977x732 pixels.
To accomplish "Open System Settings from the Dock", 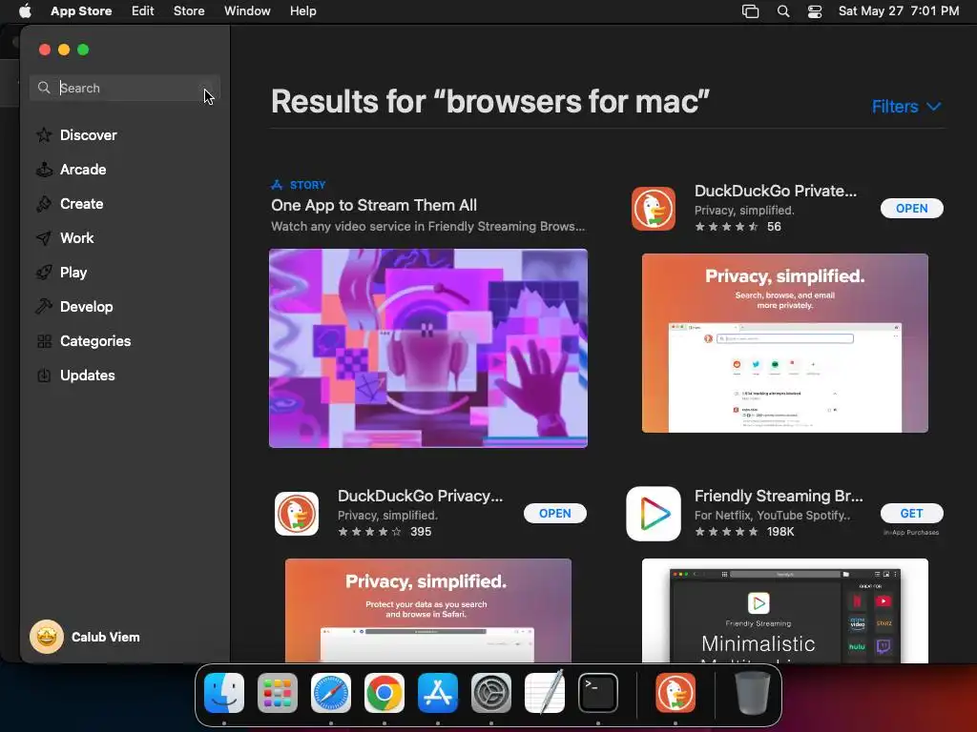I will coord(491,693).
